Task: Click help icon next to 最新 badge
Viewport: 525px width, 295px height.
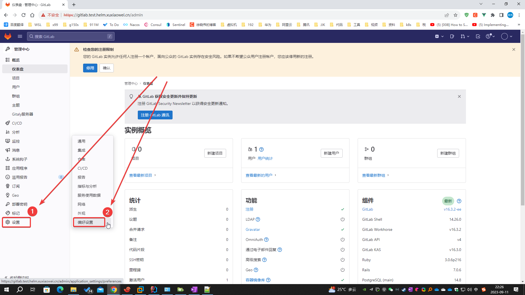Action: 459,201
